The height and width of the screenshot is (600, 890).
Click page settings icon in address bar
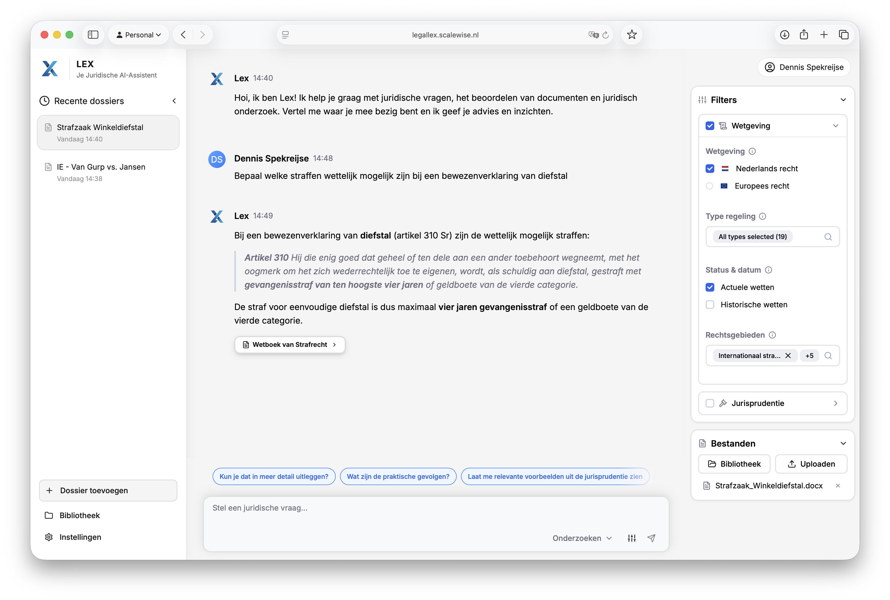tap(286, 35)
